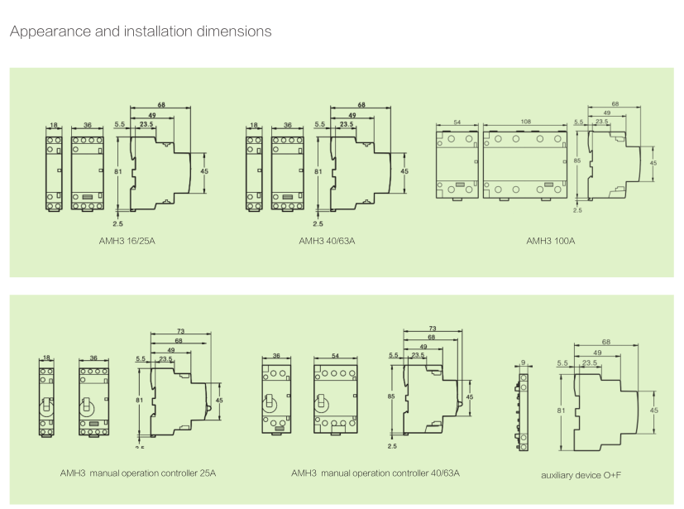Image resolution: width=684 pixels, height=509 pixels.
Task: Select the 40/63A manual controller side profile drawing
Action: pyautogui.click(x=429, y=396)
